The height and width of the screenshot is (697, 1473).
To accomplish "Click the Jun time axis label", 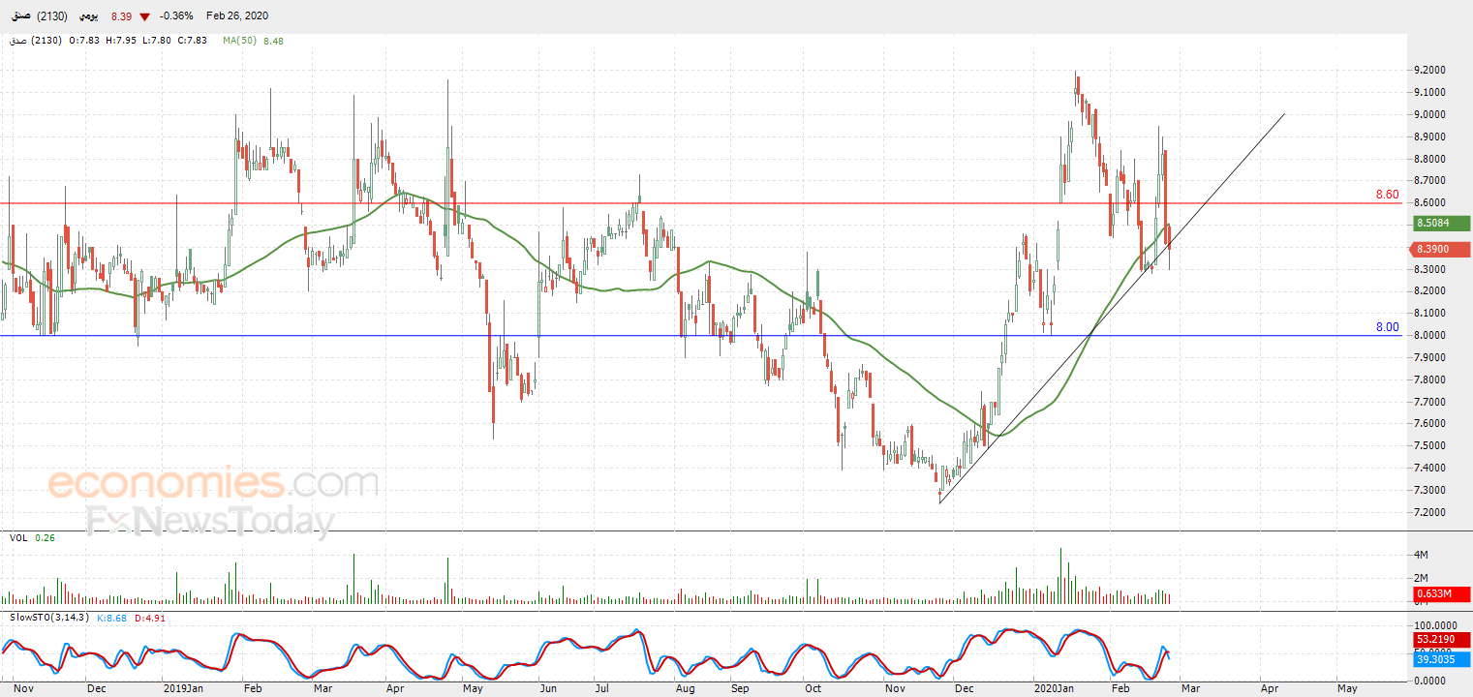I will click(x=548, y=688).
